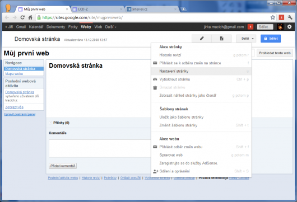Click the pencil edit page icon

[x=202, y=39]
